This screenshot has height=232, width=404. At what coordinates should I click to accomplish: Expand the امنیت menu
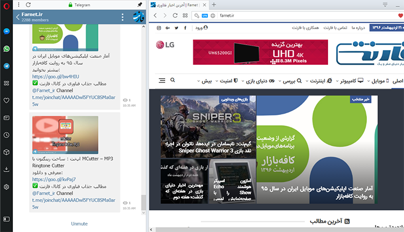coord(227,81)
